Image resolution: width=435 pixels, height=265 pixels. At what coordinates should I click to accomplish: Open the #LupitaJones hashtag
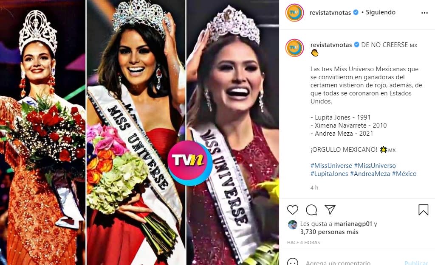tap(329, 173)
